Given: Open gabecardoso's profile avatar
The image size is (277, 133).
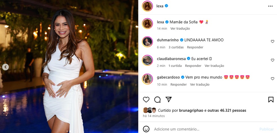Looking at the screenshot, I should pyautogui.click(x=147, y=79).
